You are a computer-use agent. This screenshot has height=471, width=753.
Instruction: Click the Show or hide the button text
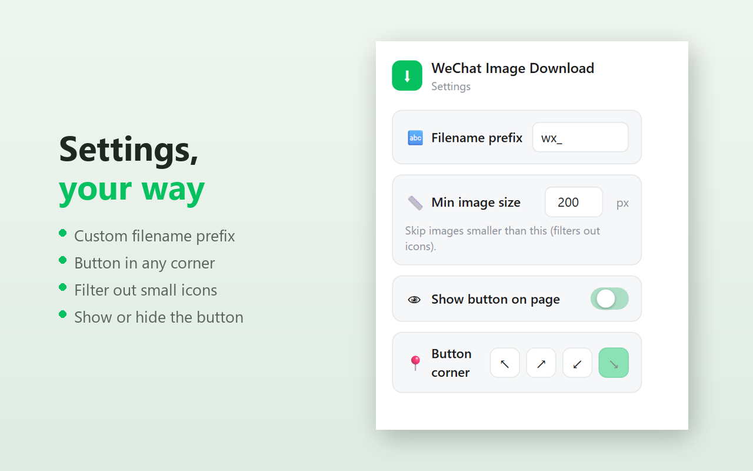tap(159, 317)
